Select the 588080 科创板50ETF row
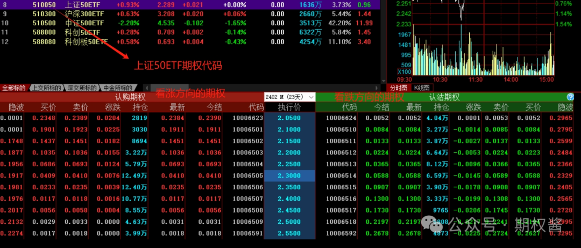The height and width of the screenshot is (248, 581). [x=190, y=41]
